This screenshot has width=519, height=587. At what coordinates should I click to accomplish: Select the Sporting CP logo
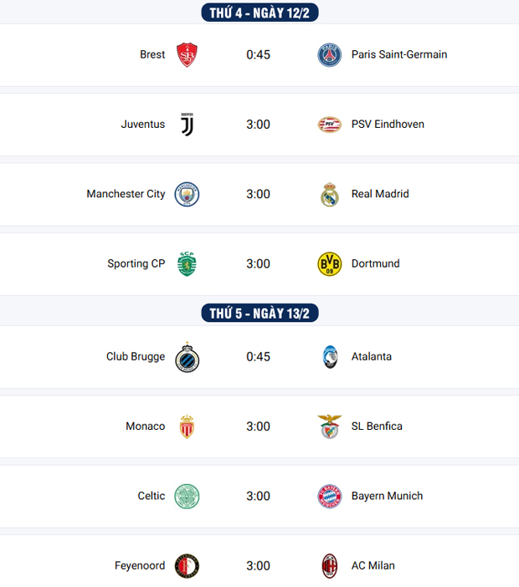coord(187,263)
